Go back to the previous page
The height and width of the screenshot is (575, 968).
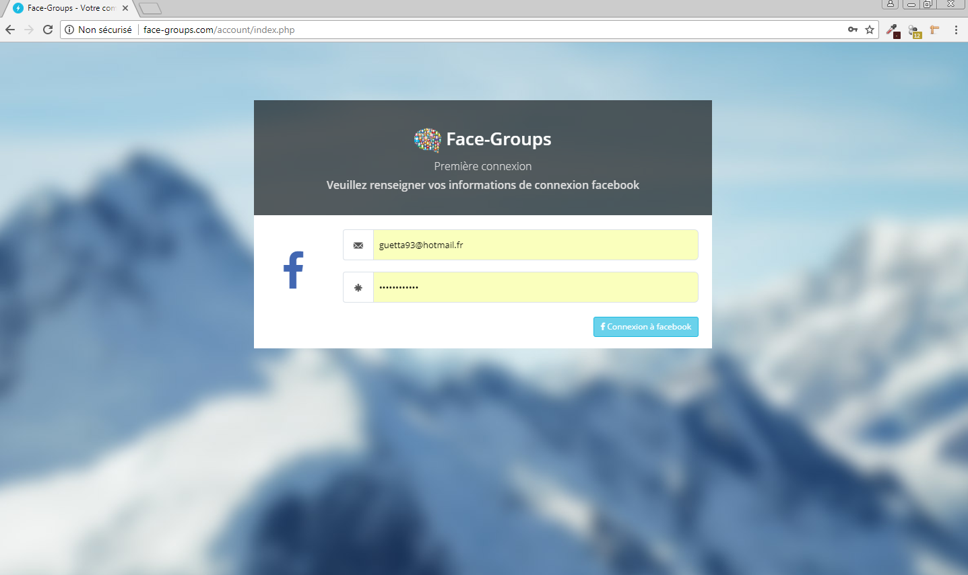tap(10, 30)
